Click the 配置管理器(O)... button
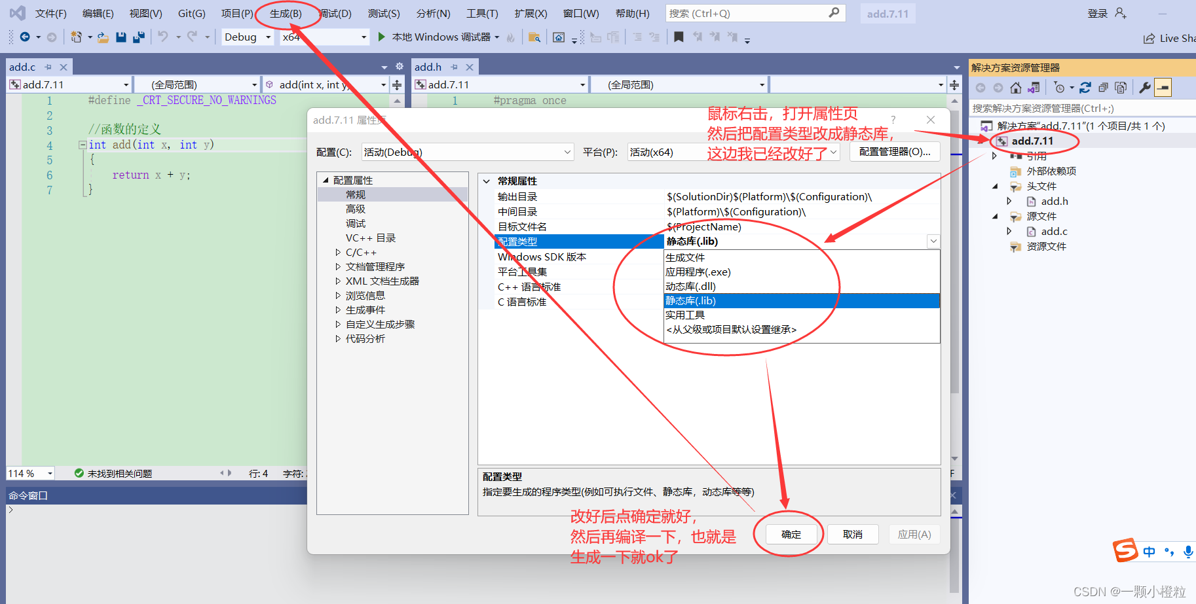1196x604 pixels. [x=894, y=152]
